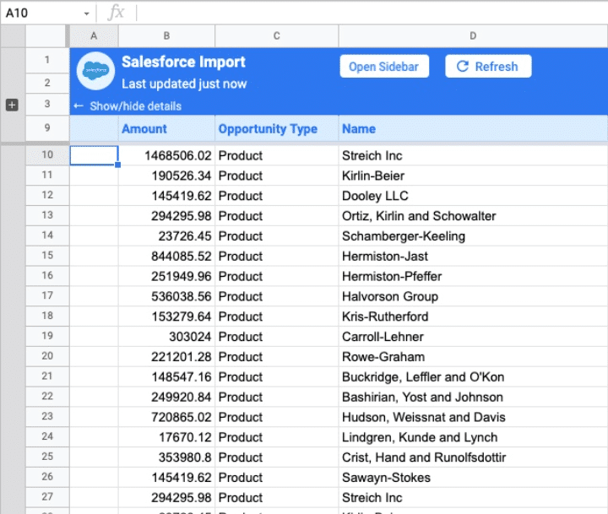Click Bashirian, Yost and Johnson cell
Screen dimensions: 608x514
coord(473,398)
